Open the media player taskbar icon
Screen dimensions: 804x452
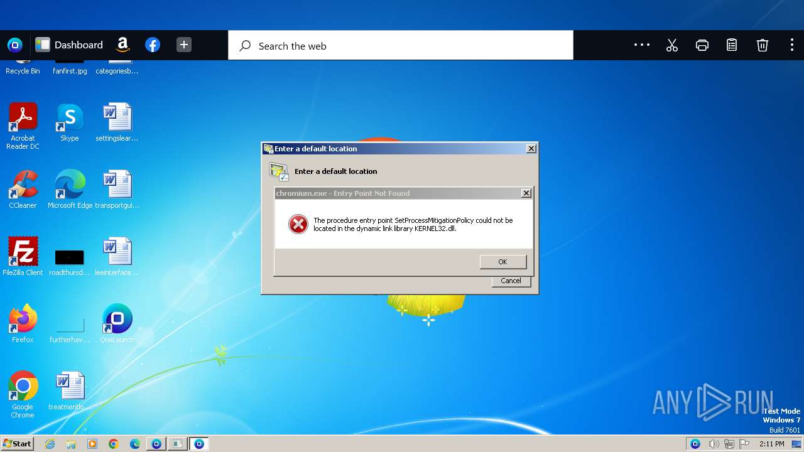click(92, 444)
